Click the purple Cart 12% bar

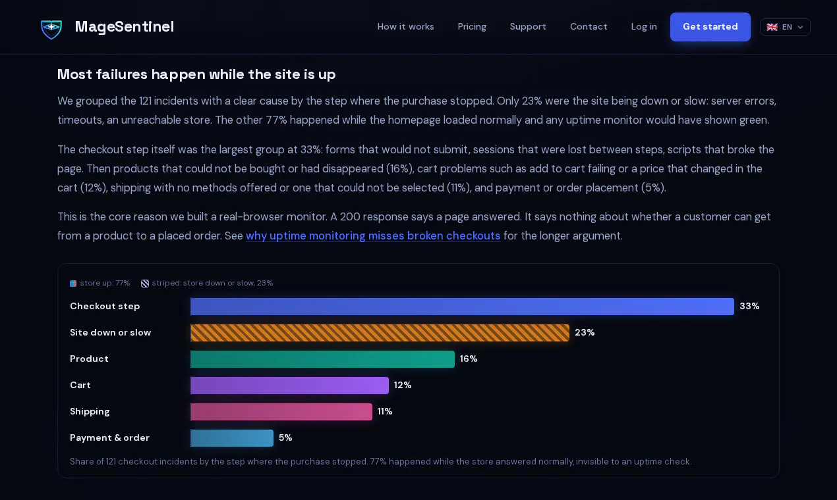pos(289,386)
